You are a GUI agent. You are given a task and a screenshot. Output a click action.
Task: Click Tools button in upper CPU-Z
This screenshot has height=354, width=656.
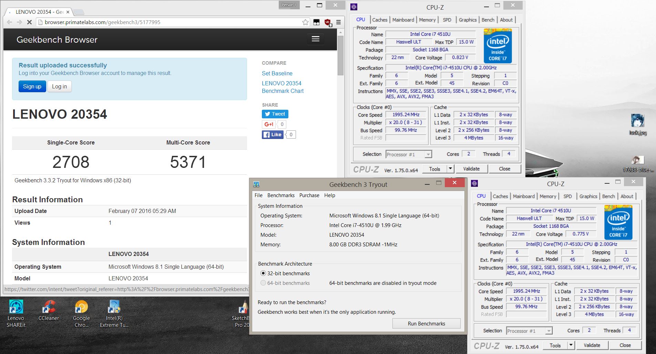[434, 169]
